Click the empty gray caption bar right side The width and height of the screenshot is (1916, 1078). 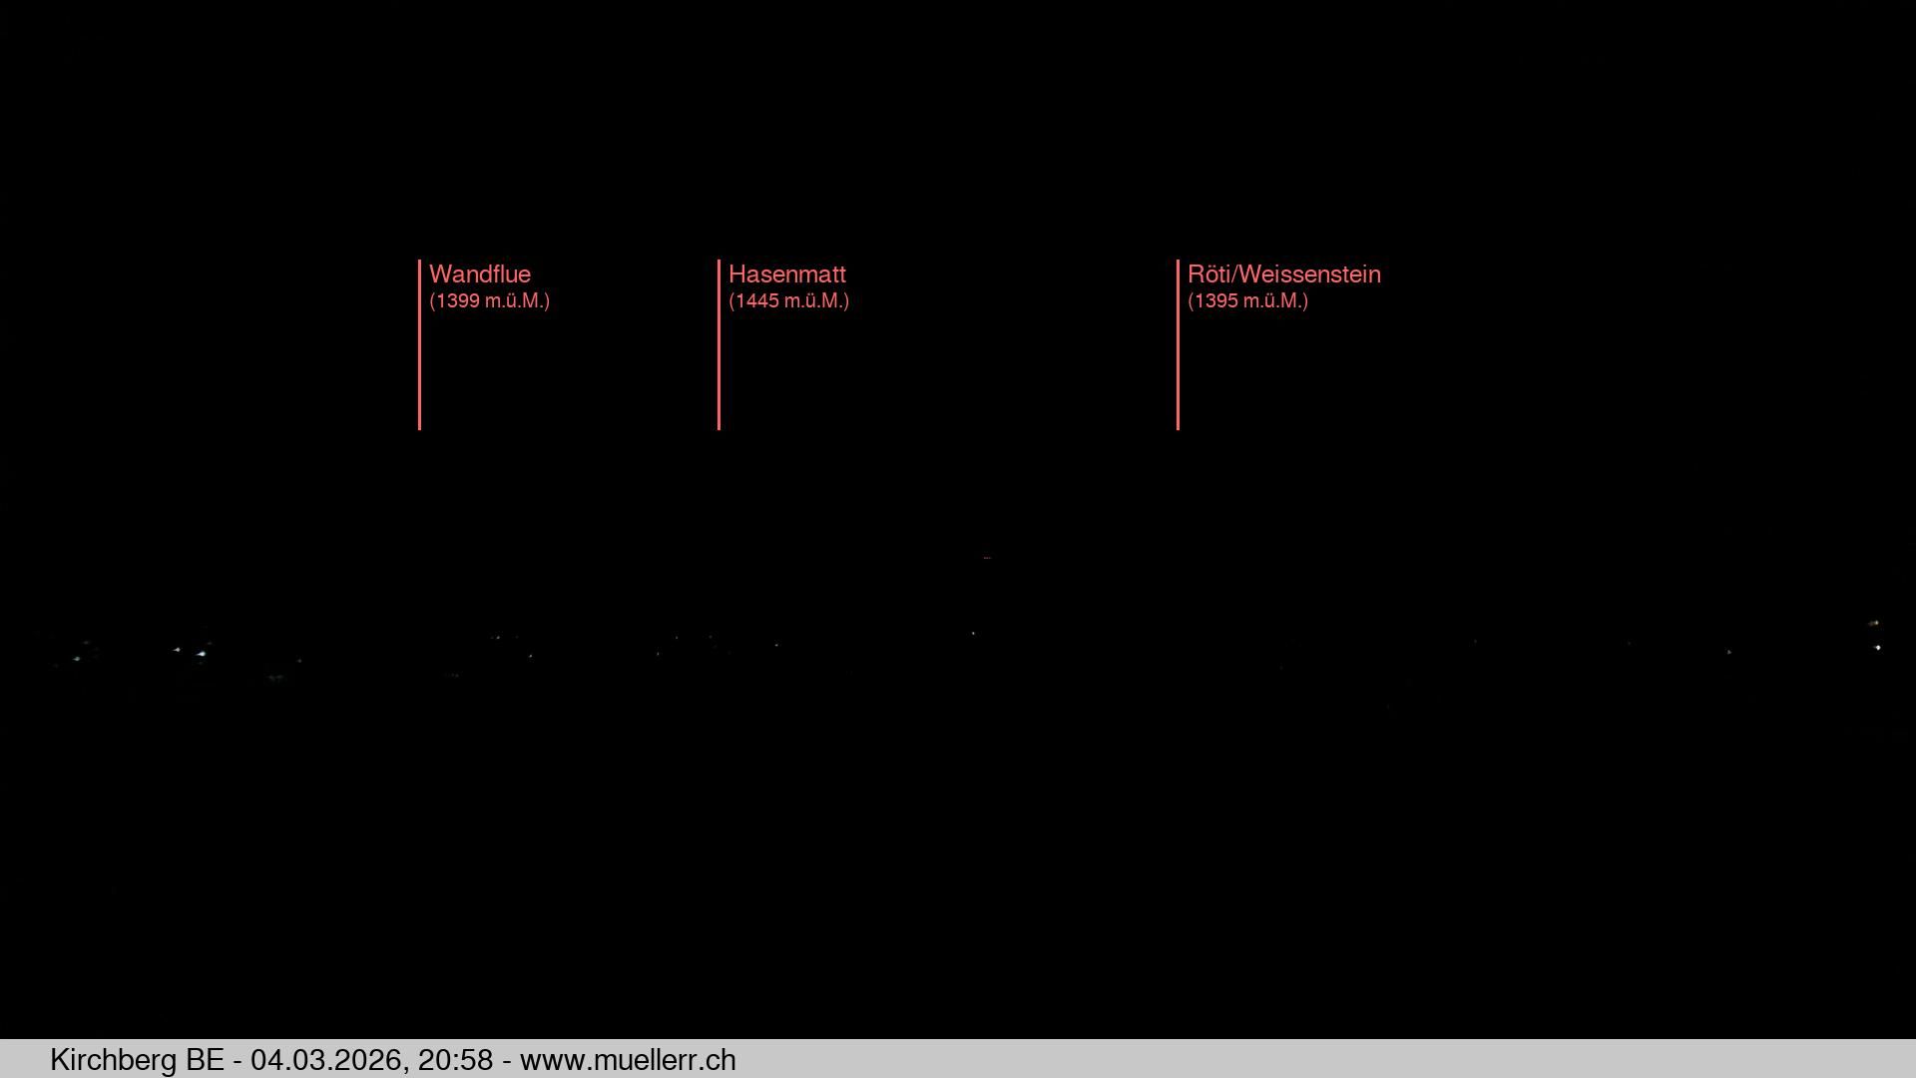(1397, 1059)
